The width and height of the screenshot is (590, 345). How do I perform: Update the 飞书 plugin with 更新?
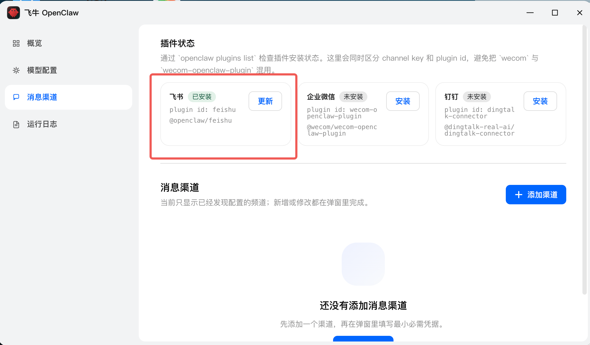(265, 101)
